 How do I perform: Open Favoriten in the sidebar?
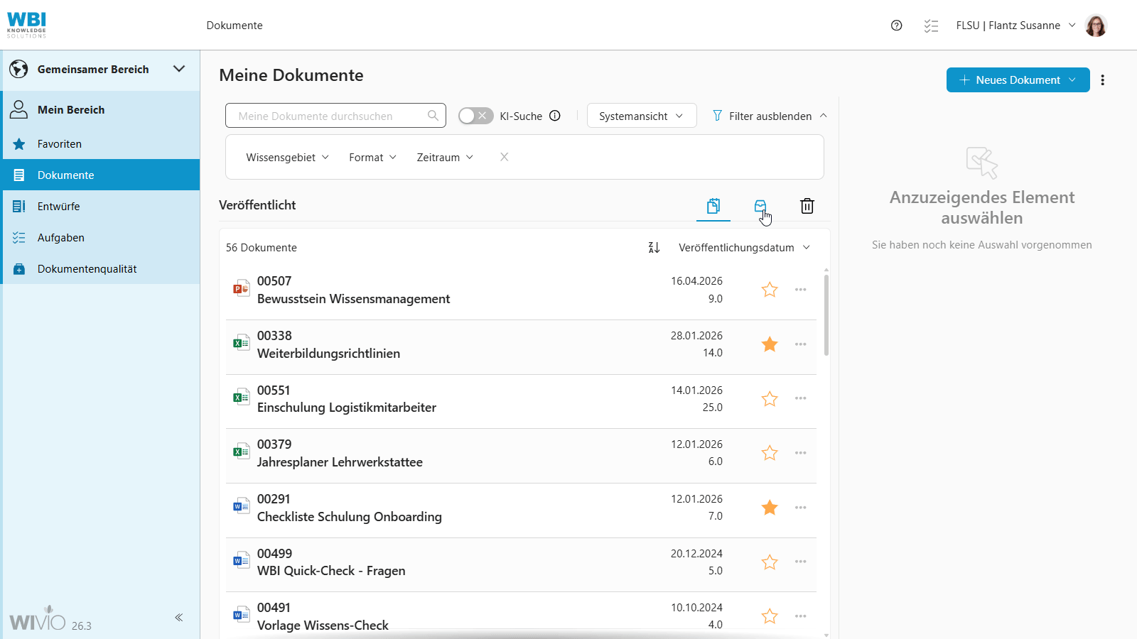[101, 143]
